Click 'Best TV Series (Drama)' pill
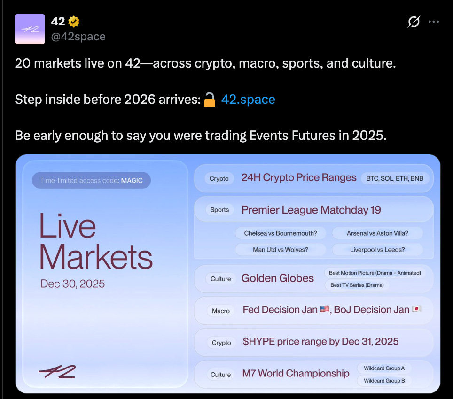Image resolution: width=453 pixels, height=399 pixels. tap(357, 285)
